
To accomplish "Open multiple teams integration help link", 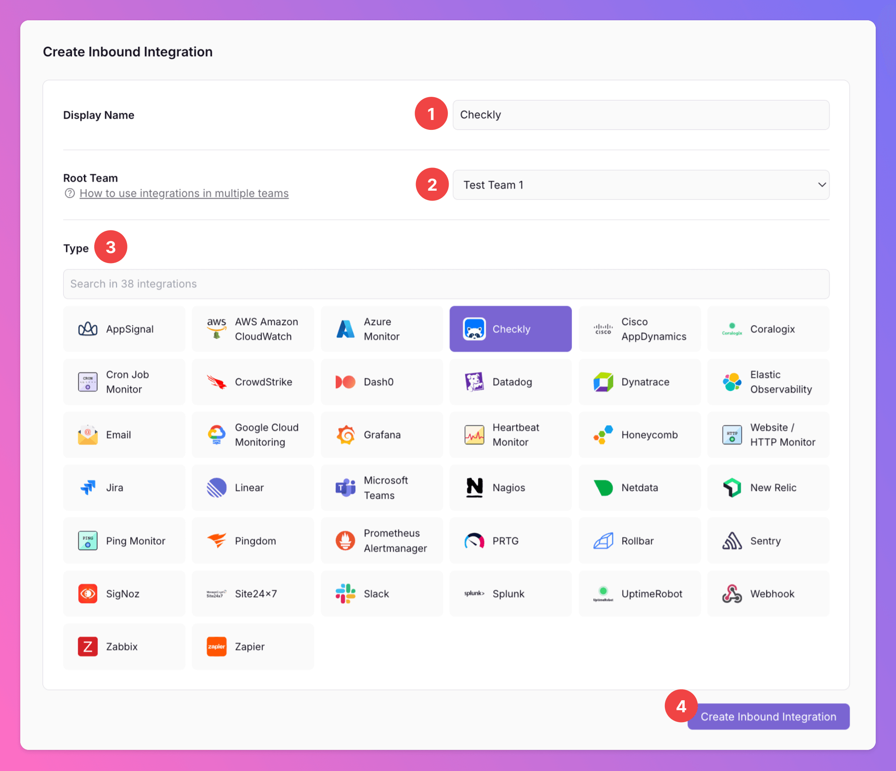I will pyautogui.click(x=184, y=194).
